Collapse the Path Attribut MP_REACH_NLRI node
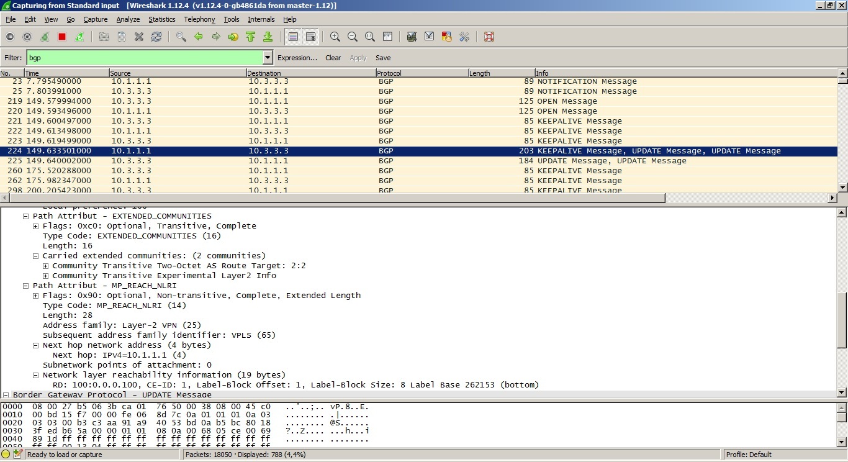This screenshot has width=848, height=462. 26,286
